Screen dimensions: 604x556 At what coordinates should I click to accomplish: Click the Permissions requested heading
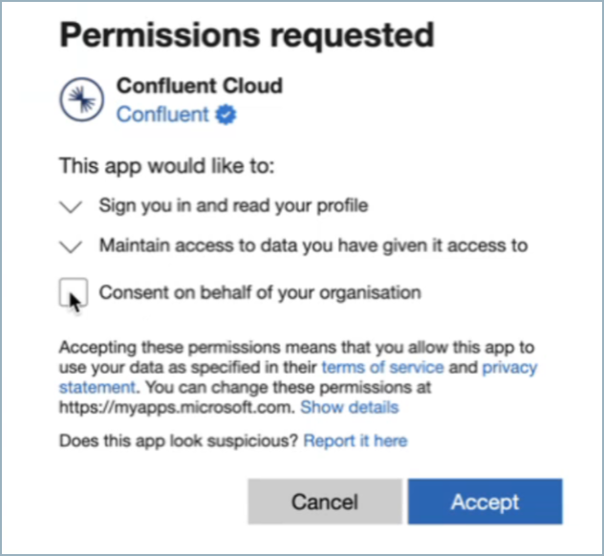click(247, 35)
